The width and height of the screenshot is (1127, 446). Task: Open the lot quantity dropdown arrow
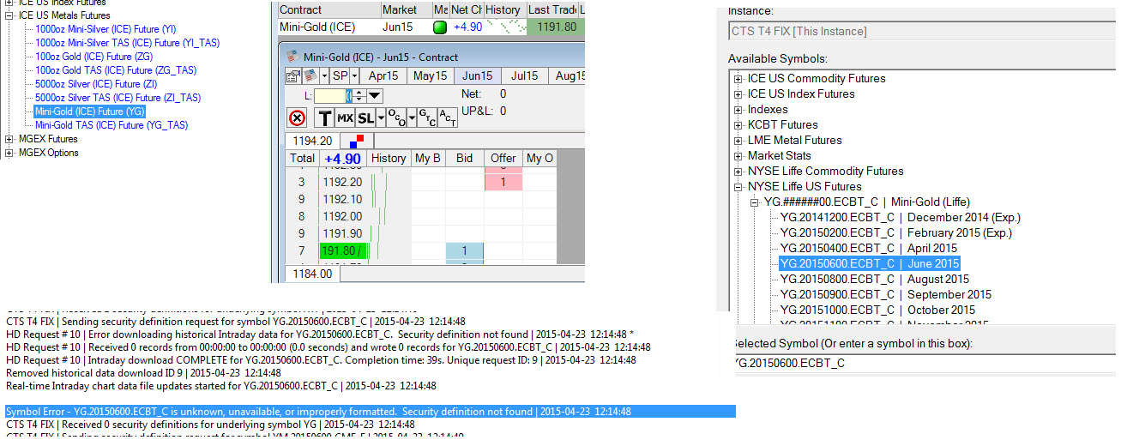coord(375,96)
